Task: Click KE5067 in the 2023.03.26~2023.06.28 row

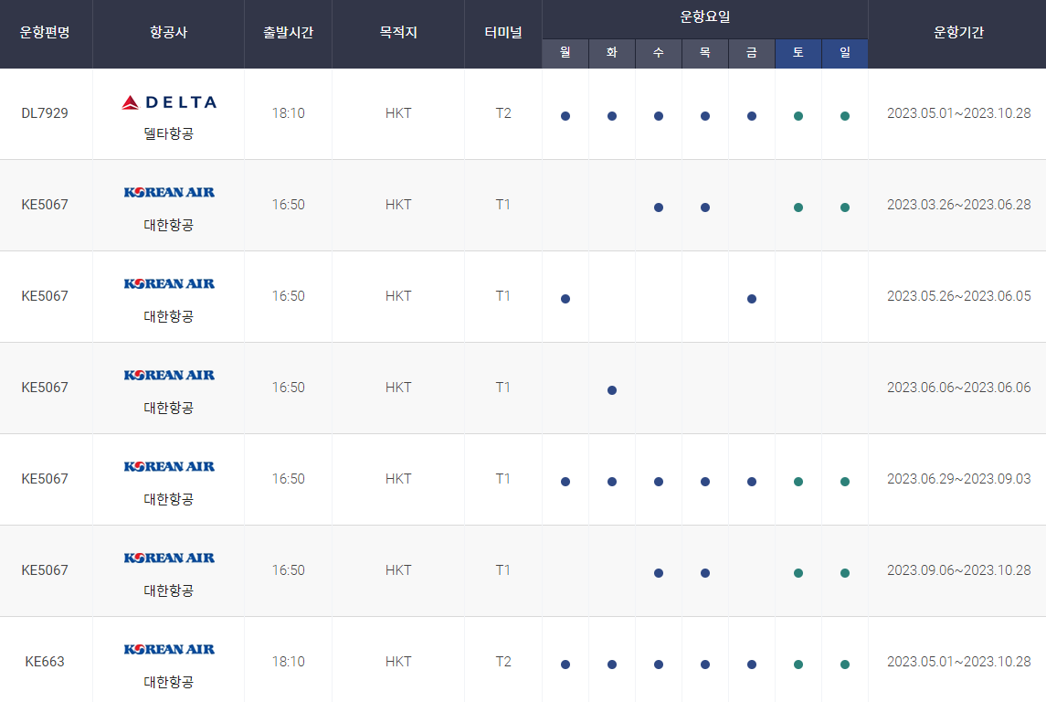Action: [45, 205]
